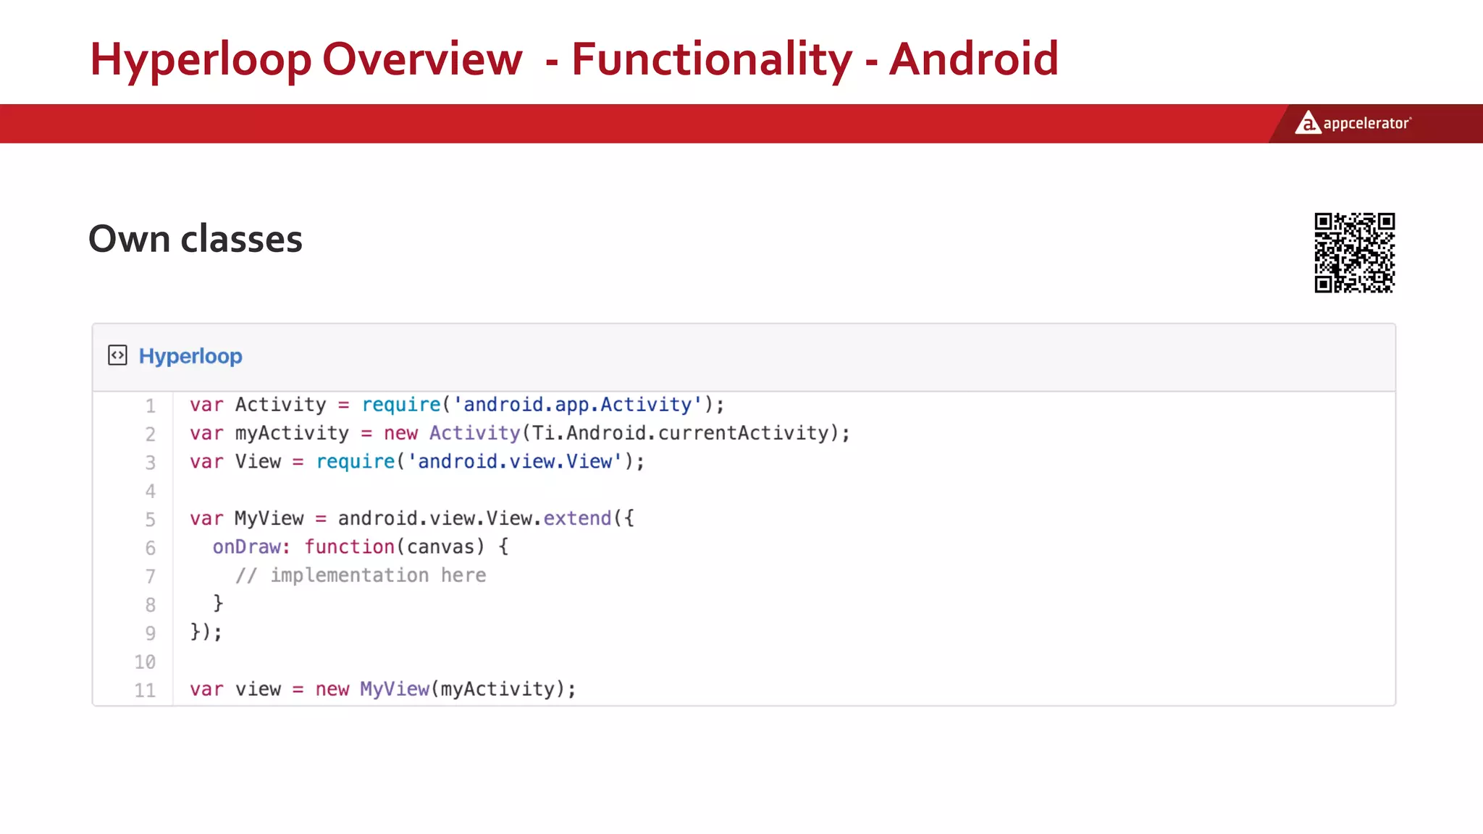
Task: Click the 'android.app.Activity' string in code
Action: point(577,405)
